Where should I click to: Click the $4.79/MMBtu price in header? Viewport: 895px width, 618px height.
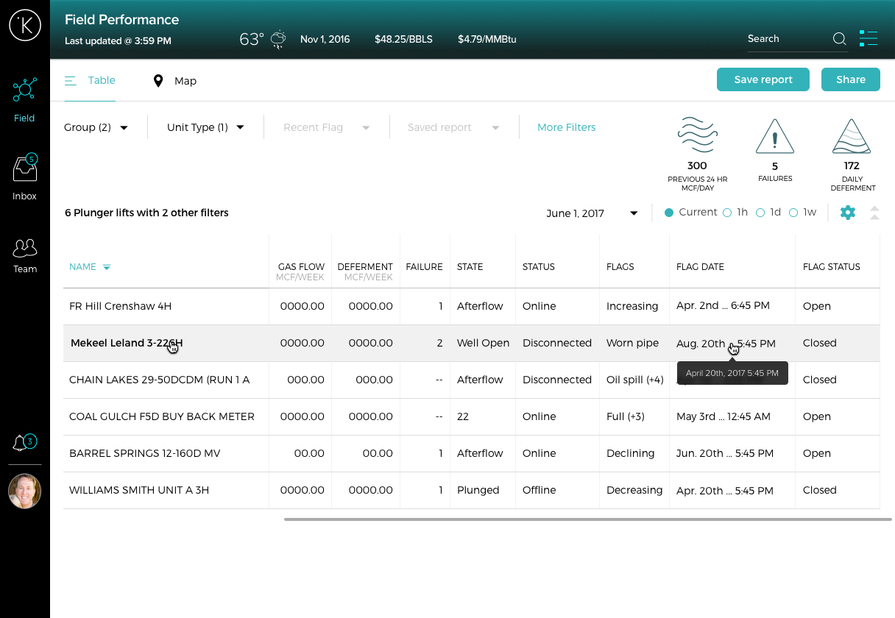coord(487,39)
